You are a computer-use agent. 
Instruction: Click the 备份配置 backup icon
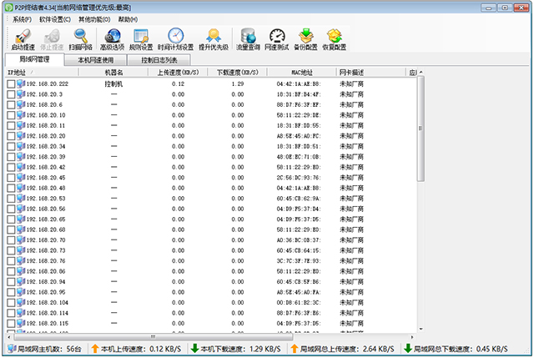pyautogui.click(x=305, y=38)
